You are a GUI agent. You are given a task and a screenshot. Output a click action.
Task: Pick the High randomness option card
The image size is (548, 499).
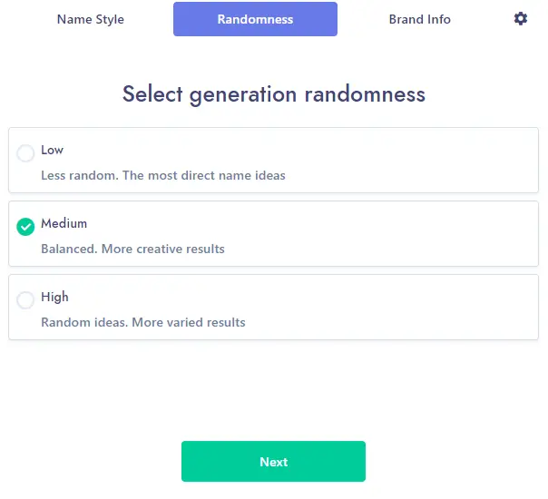coord(273,307)
